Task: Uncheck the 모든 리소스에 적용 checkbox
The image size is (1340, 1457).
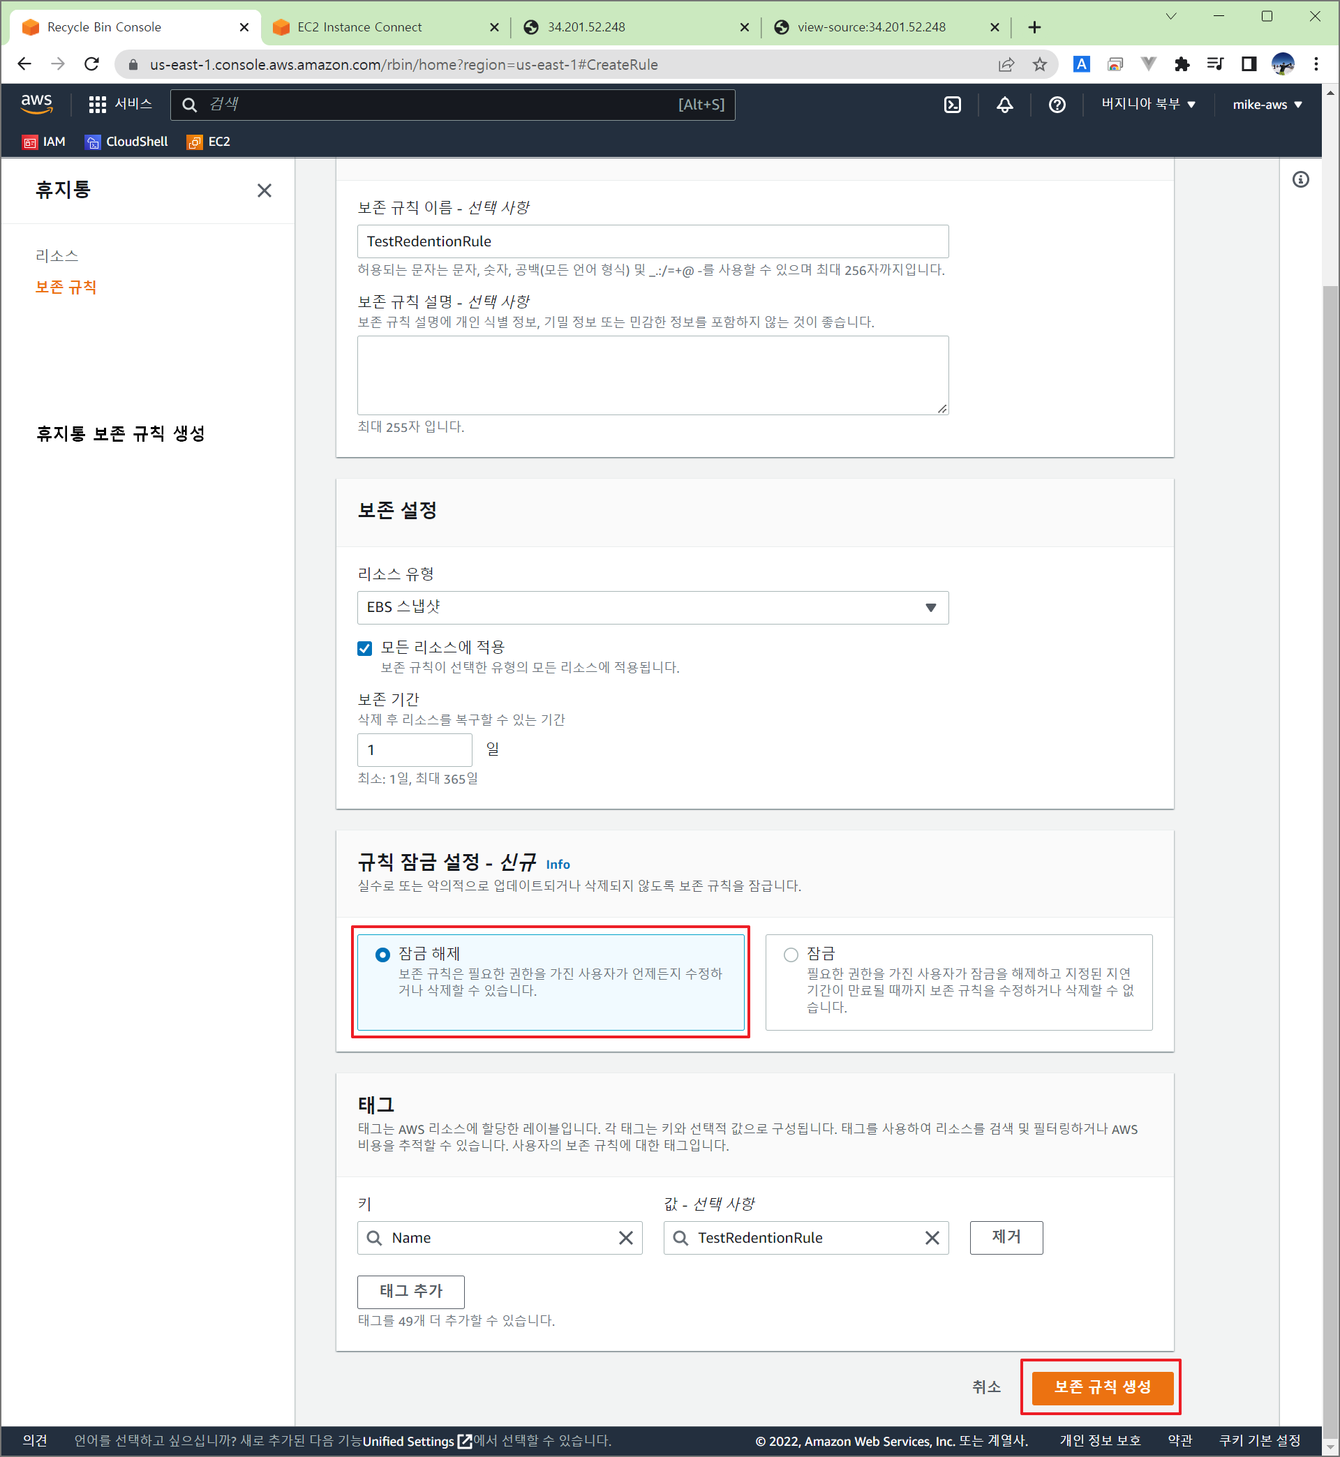Action: (365, 648)
